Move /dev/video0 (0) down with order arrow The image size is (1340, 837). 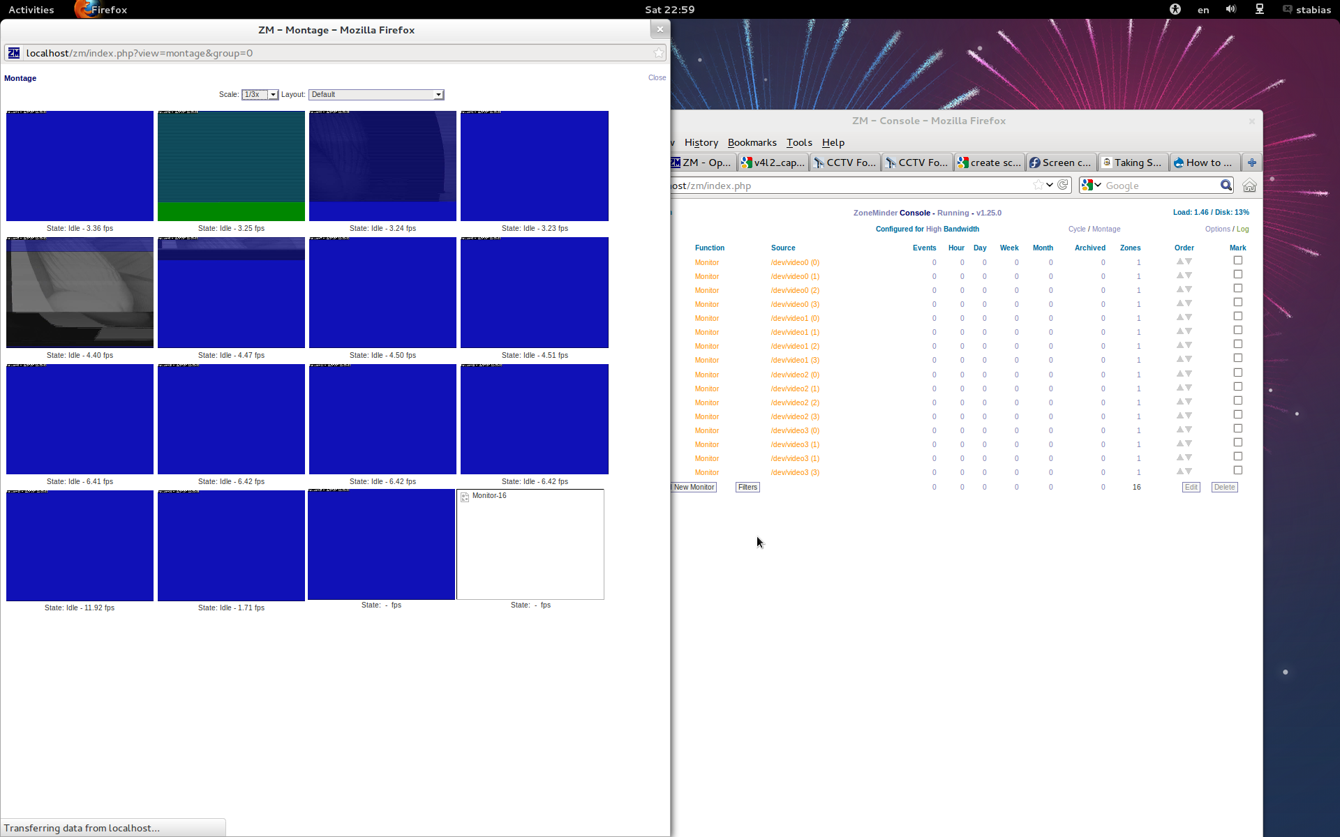(1189, 262)
